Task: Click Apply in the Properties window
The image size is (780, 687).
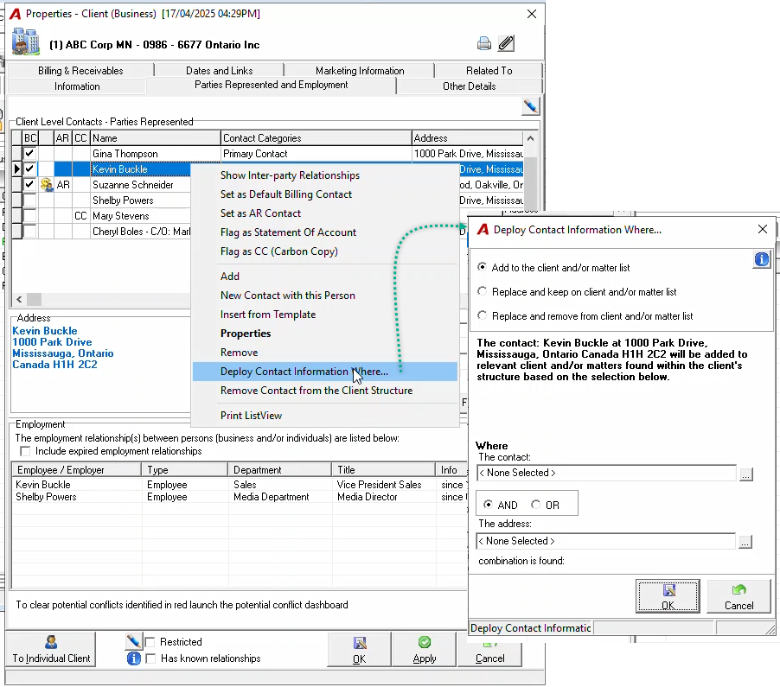Action: click(x=425, y=649)
